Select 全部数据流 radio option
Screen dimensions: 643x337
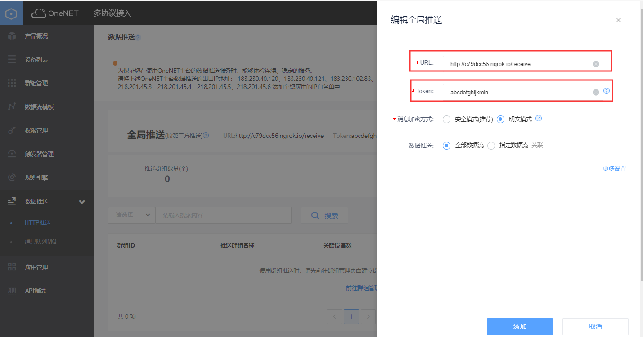point(446,146)
